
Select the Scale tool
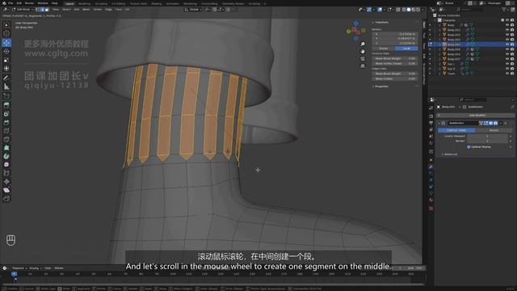[6, 60]
